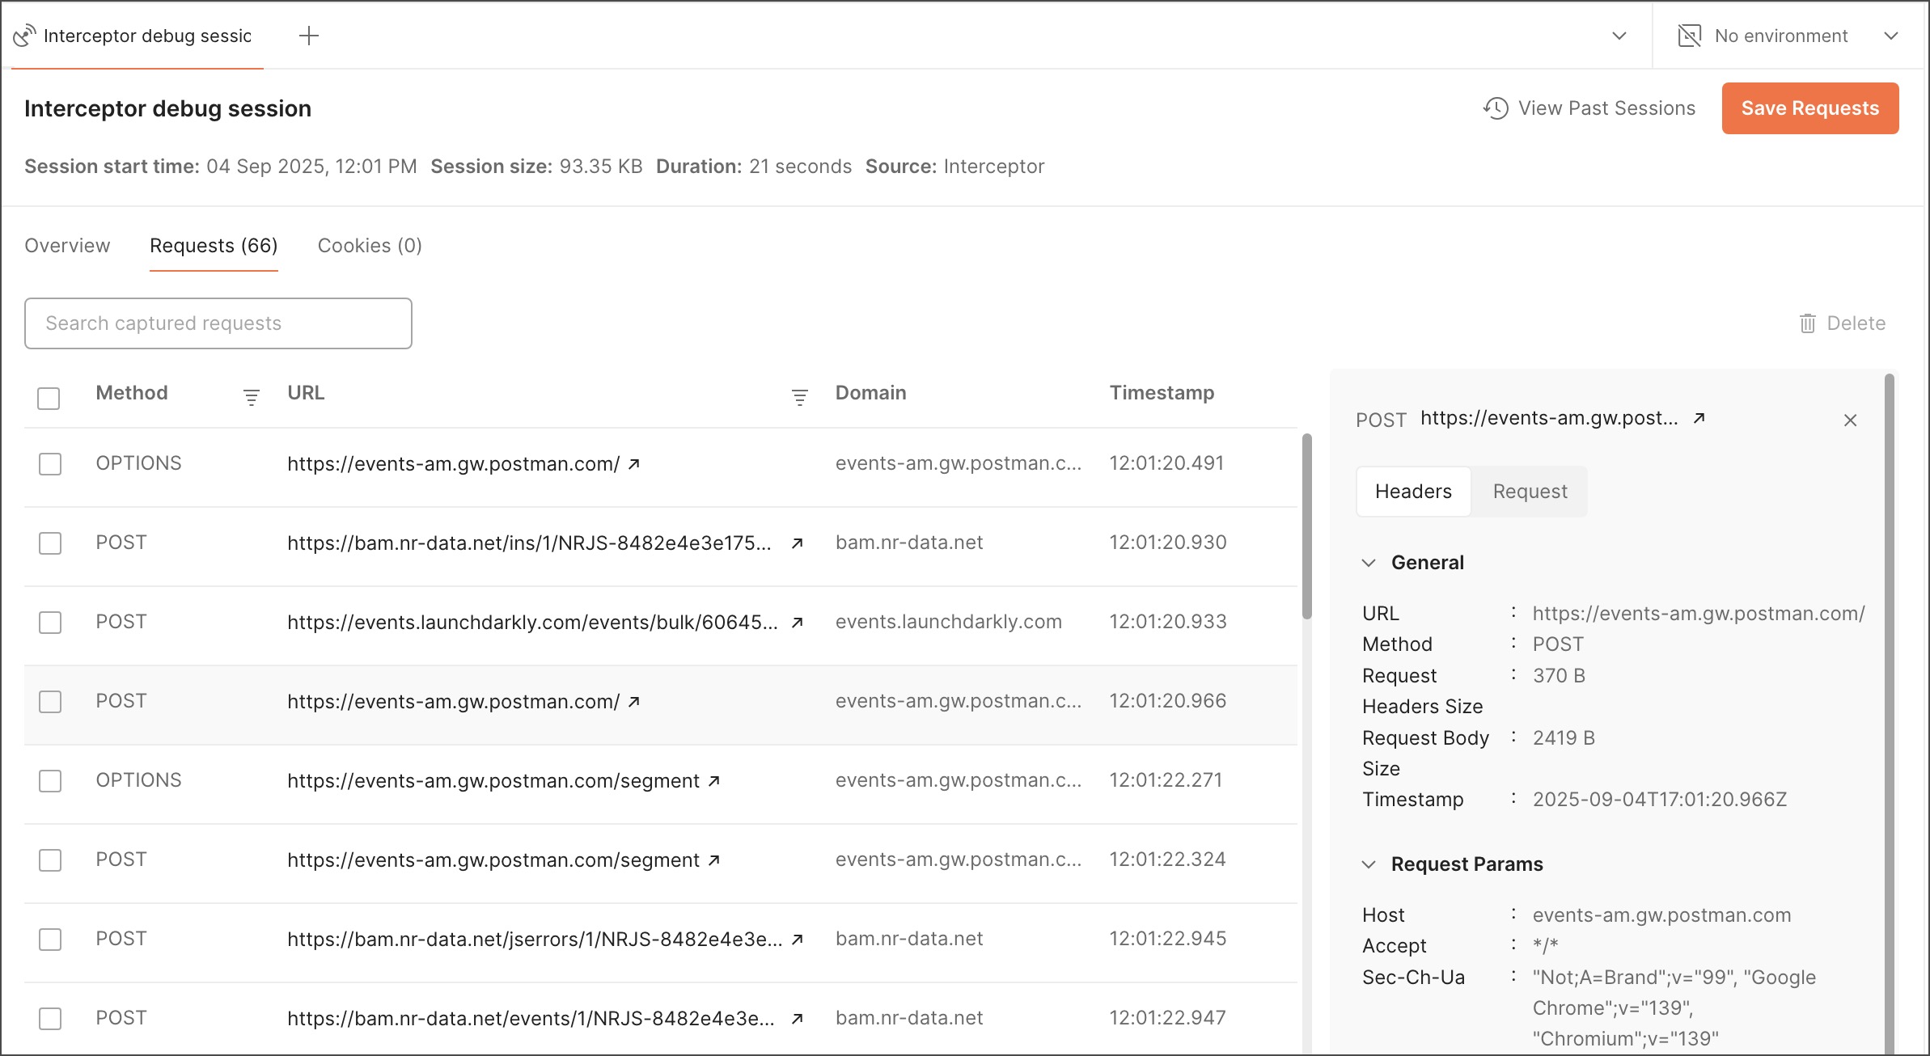This screenshot has height=1056, width=1930.
Task: Open external link for POST 12:01:20.966 URL
Action: (x=634, y=702)
